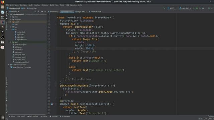Expand the ios folder
The width and height of the screenshot is (214, 120).
click(x=11, y=27)
